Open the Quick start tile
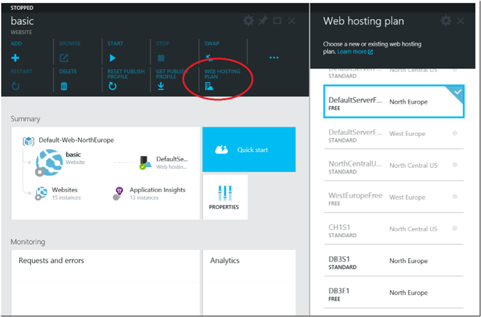481x317 pixels. pyautogui.click(x=249, y=149)
